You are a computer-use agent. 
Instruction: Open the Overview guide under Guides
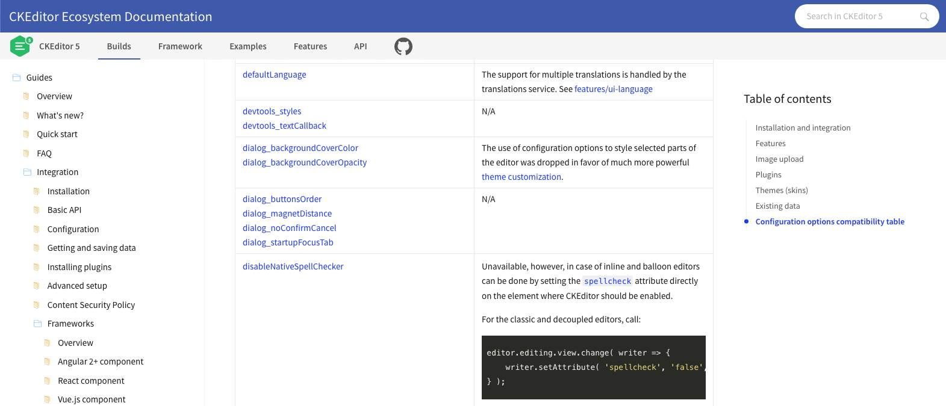(x=54, y=96)
